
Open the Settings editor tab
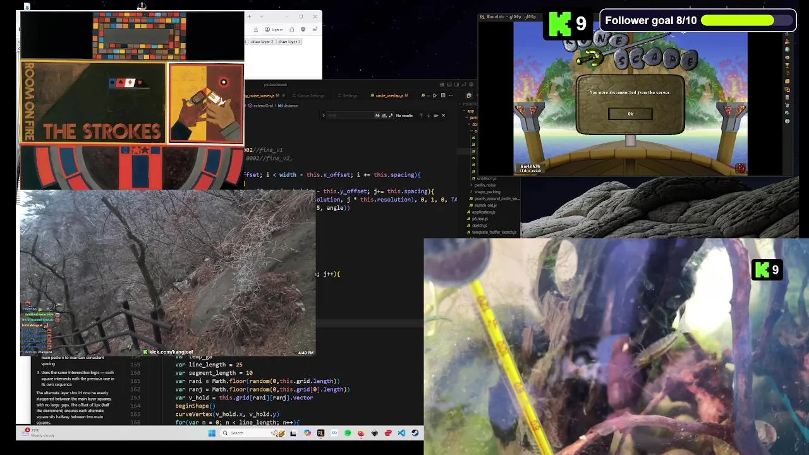(x=348, y=95)
